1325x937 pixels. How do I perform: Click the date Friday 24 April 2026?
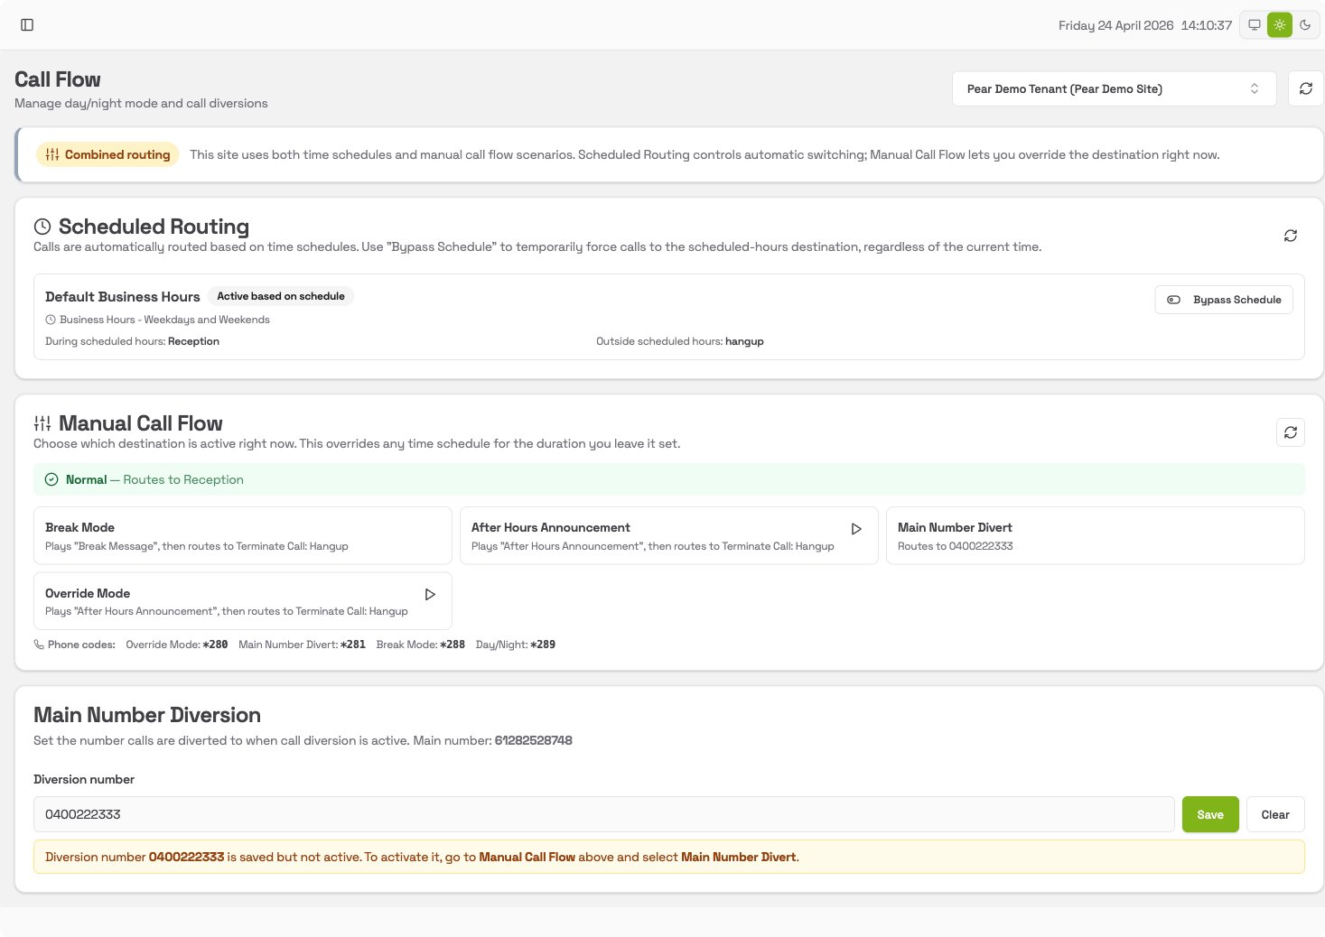click(x=1116, y=25)
